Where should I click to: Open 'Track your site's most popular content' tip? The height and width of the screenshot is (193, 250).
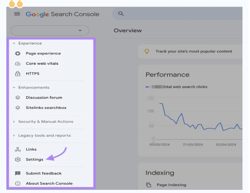click(194, 51)
